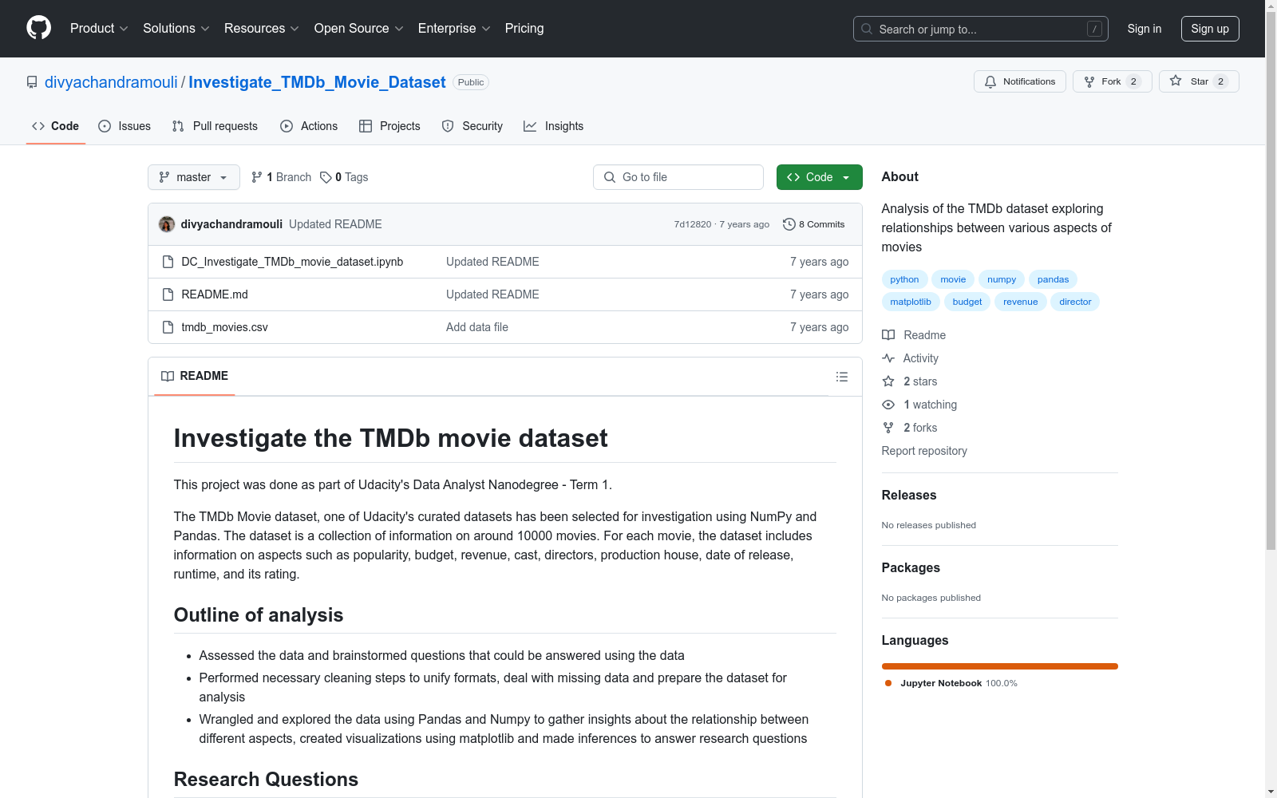Open the Pricing page
The image size is (1277, 798).
coord(524,28)
